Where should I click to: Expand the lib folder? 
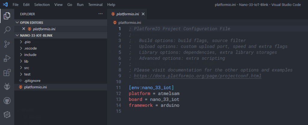[21, 61]
